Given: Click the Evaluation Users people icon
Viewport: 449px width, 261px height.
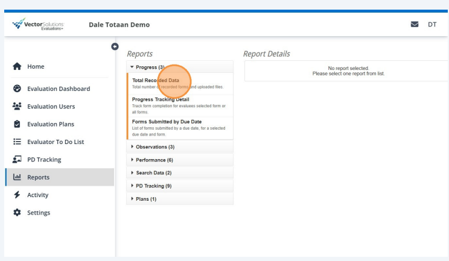Looking at the screenshot, I should (x=17, y=106).
